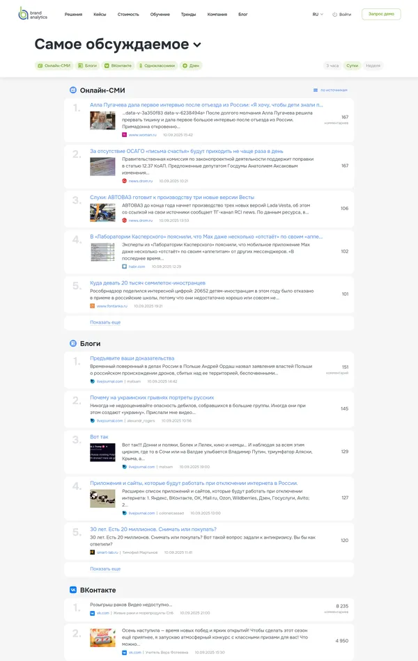Image resolution: width=418 pixels, height=661 pixels.
Task: Expand Онлайн-СМИ list with 'Показать еще'
Action: (x=105, y=322)
